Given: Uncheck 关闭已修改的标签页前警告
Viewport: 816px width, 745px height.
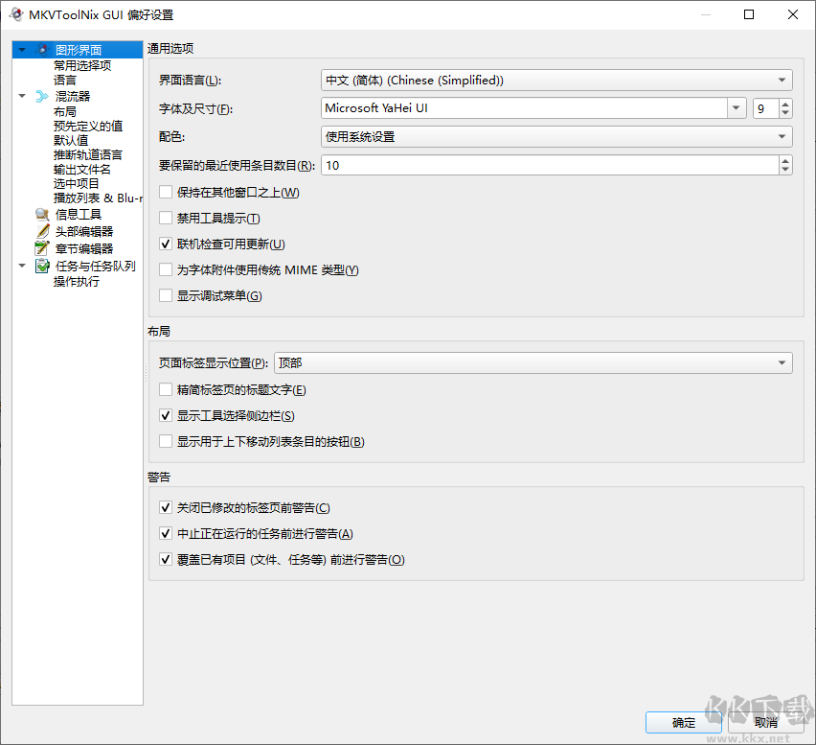Looking at the screenshot, I should coord(166,507).
